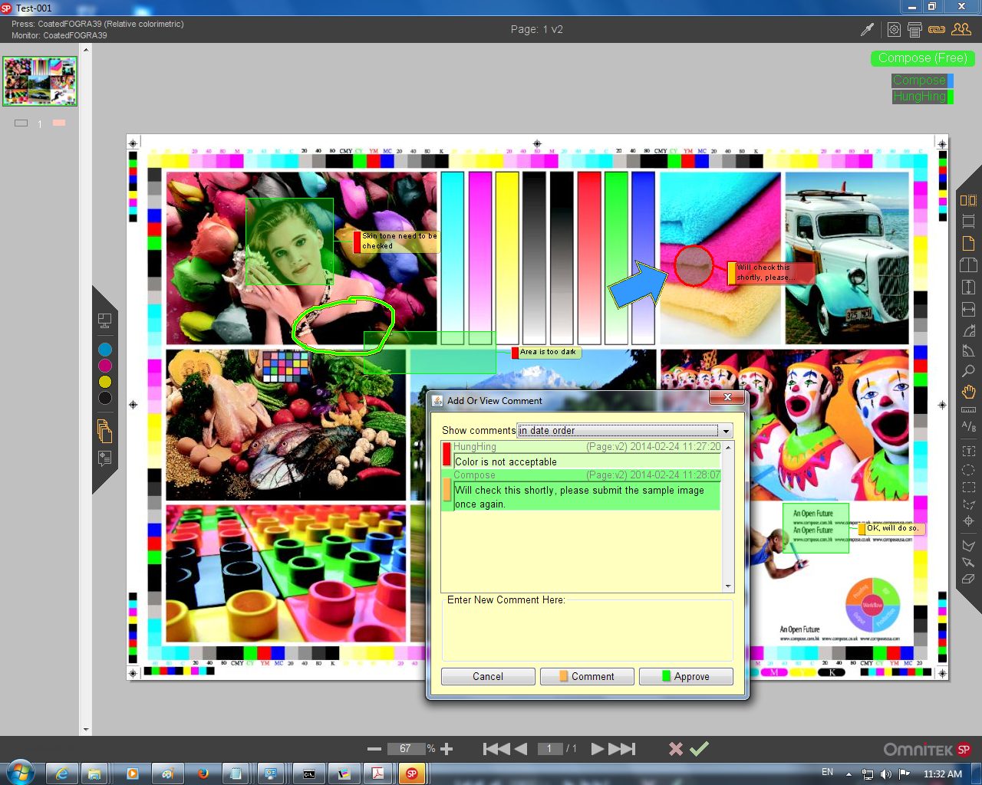Viewport: 982px width, 785px height.
Task: Toggle the HungHing user filter label
Action: [922, 97]
